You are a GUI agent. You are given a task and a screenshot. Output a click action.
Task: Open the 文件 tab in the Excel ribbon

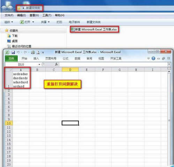pyautogui.click(x=11, y=58)
